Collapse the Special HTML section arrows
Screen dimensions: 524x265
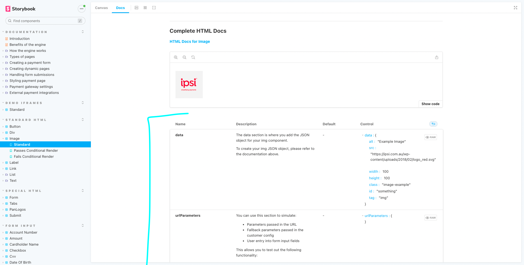tap(83, 191)
